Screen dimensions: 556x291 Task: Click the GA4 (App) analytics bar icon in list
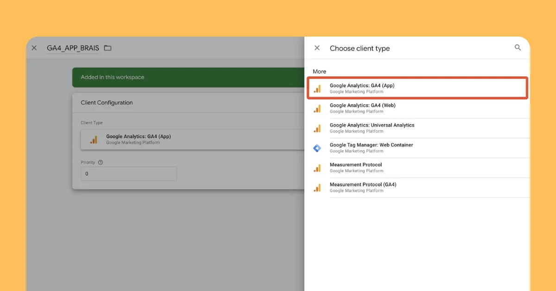tap(317, 89)
